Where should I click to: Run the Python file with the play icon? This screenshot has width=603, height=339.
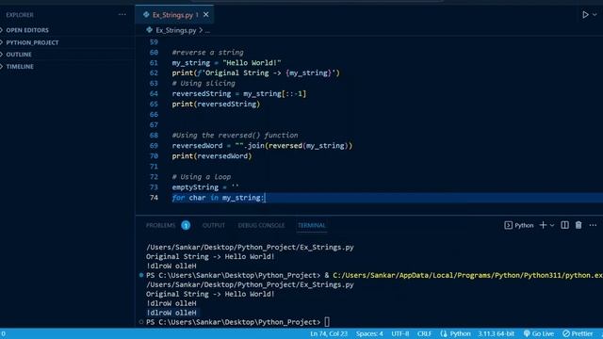[x=585, y=15]
